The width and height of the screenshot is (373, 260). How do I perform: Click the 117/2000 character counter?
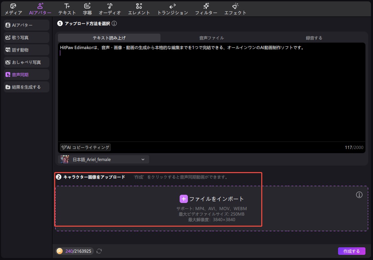click(354, 147)
